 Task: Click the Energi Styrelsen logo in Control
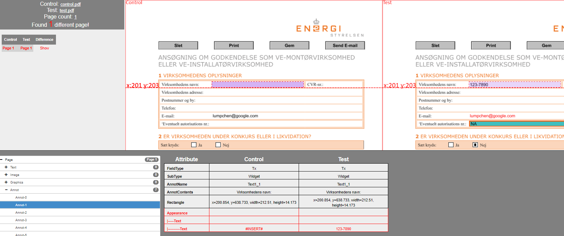click(x=330, y=28)
